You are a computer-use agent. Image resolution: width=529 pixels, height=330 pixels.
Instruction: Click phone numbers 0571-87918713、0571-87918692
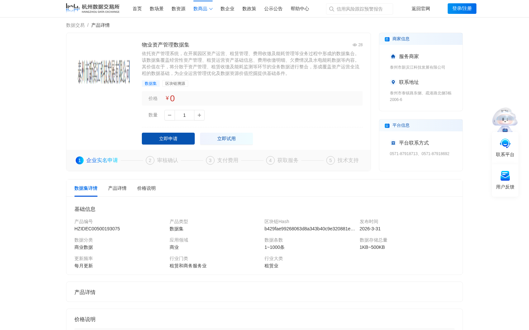[x=420, y=154]
